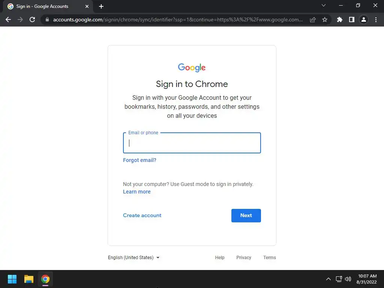Open the Learn more link about Guest mode
This screenshot has width=384, height=288.
136,192
